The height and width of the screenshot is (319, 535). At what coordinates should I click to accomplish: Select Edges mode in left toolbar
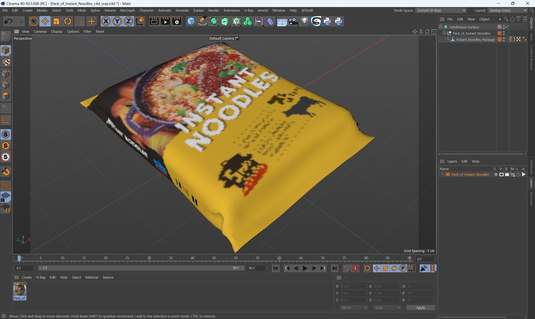tap(6, 85)
